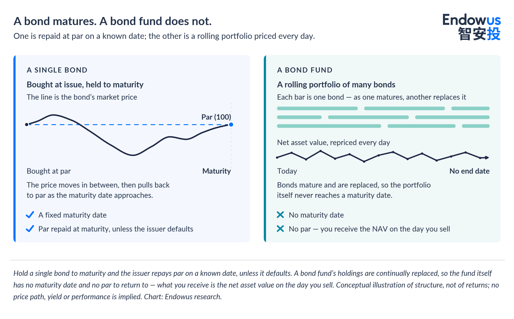Click the Bought at par label
The width and height of the screenshot is (514, 319).
click(49, 171)
